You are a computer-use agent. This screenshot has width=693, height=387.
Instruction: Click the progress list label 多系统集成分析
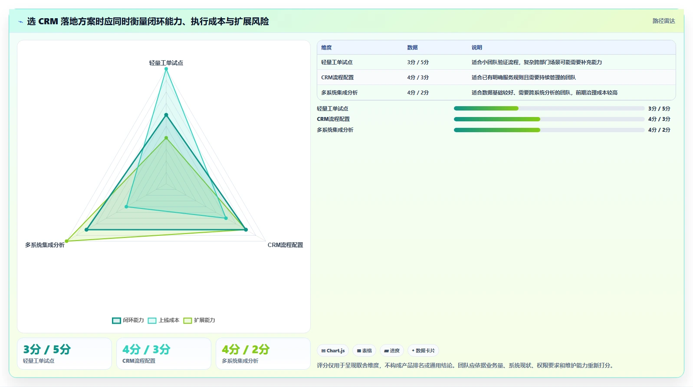coord(335,130)
